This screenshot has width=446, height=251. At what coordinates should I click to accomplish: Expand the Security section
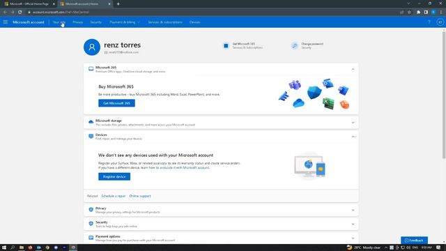tap(353, 225)
